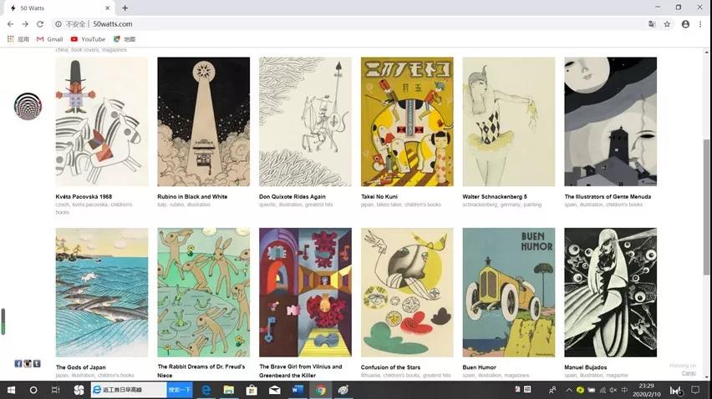Screen dimensions: 712x399
Task: Open Chrome's three-dot menu
Action: [x=701, y=24]
